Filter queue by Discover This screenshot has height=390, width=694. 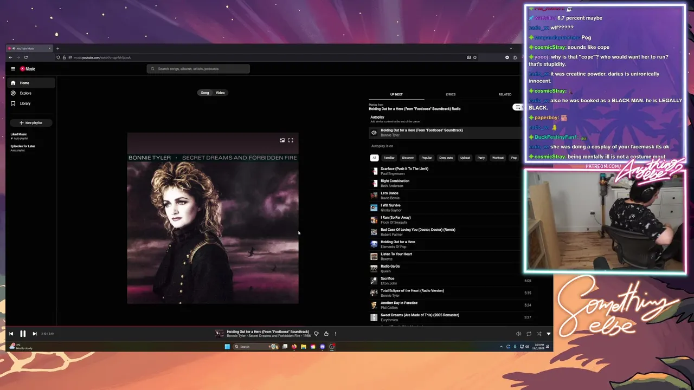coord(408,158)
